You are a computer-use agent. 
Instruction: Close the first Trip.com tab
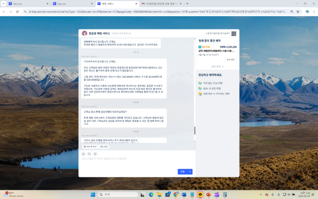tap(48, 4)
